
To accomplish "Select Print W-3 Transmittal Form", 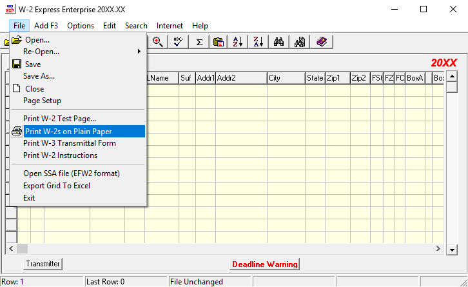I will tap(70, 143).
